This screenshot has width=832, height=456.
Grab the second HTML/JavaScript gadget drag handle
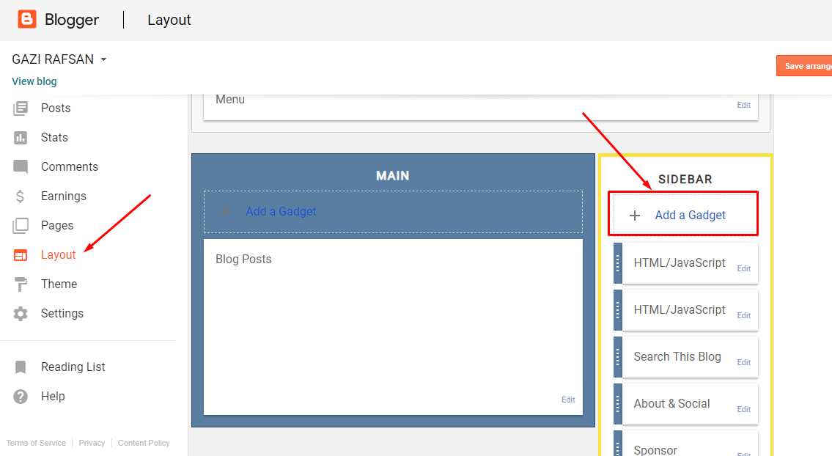[618, 310]
